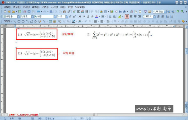Enable Justify paragraph alignment
The width and height of the screenshot is (188, 120).
(x=127, y=17)
